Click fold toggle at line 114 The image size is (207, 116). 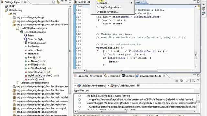(82, 6)
